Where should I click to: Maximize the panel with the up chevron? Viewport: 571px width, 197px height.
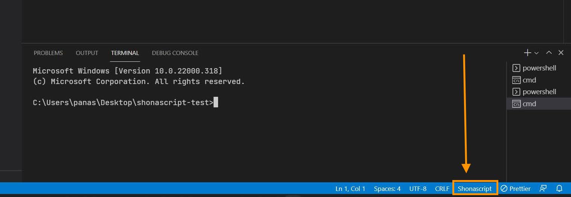coord(549,53)
